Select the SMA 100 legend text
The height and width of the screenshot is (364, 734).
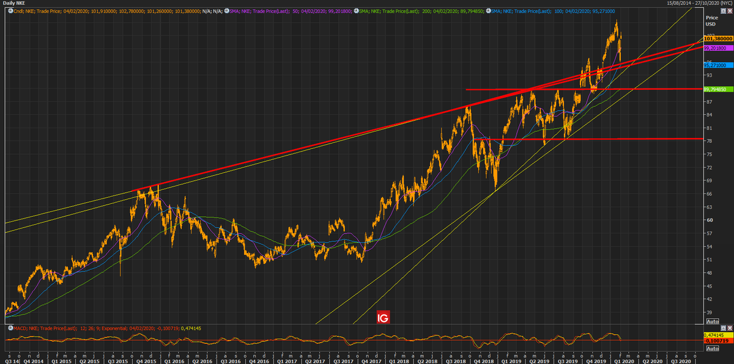(555, 10)
